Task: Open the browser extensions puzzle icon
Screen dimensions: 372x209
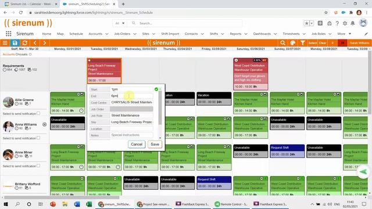Action: click(x=351, y=13)
